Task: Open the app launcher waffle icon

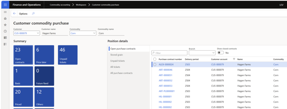Action: tap(5, 5)
